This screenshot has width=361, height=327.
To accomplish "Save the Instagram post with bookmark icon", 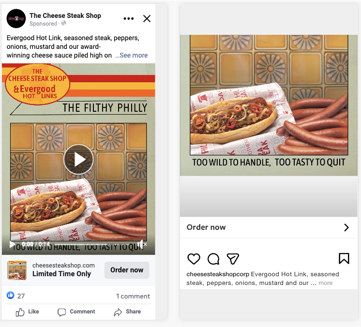I will tap(344, 259).
